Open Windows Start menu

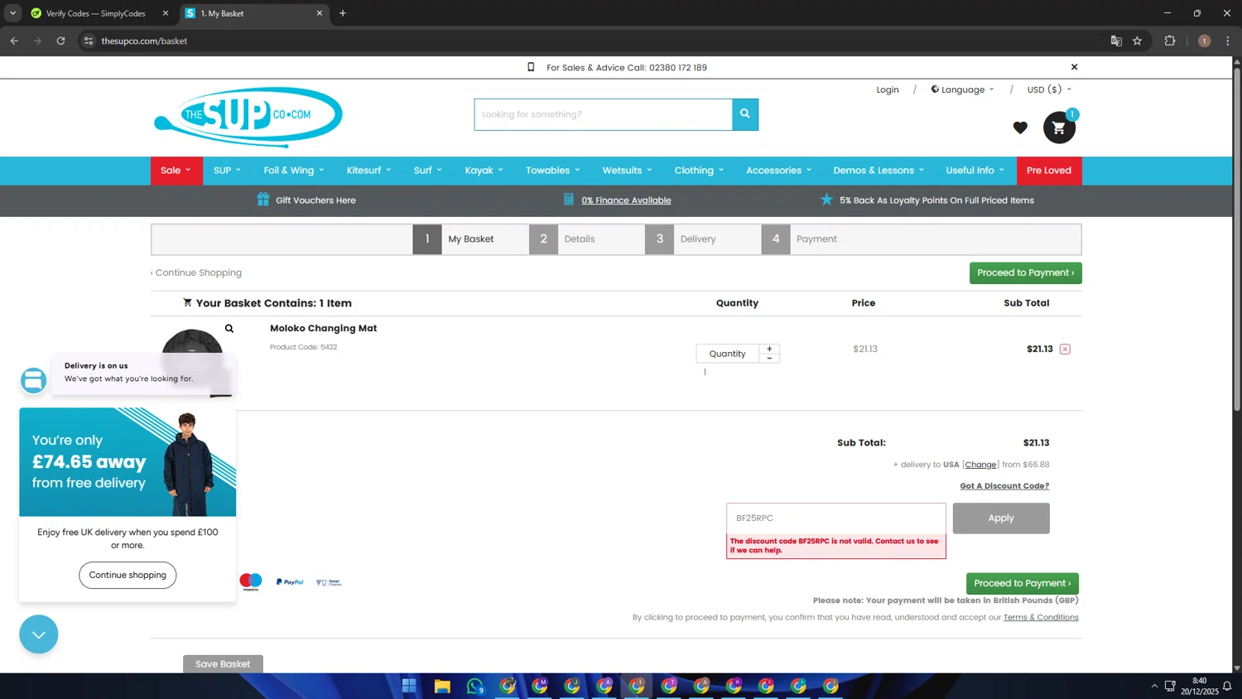(409, 686)
